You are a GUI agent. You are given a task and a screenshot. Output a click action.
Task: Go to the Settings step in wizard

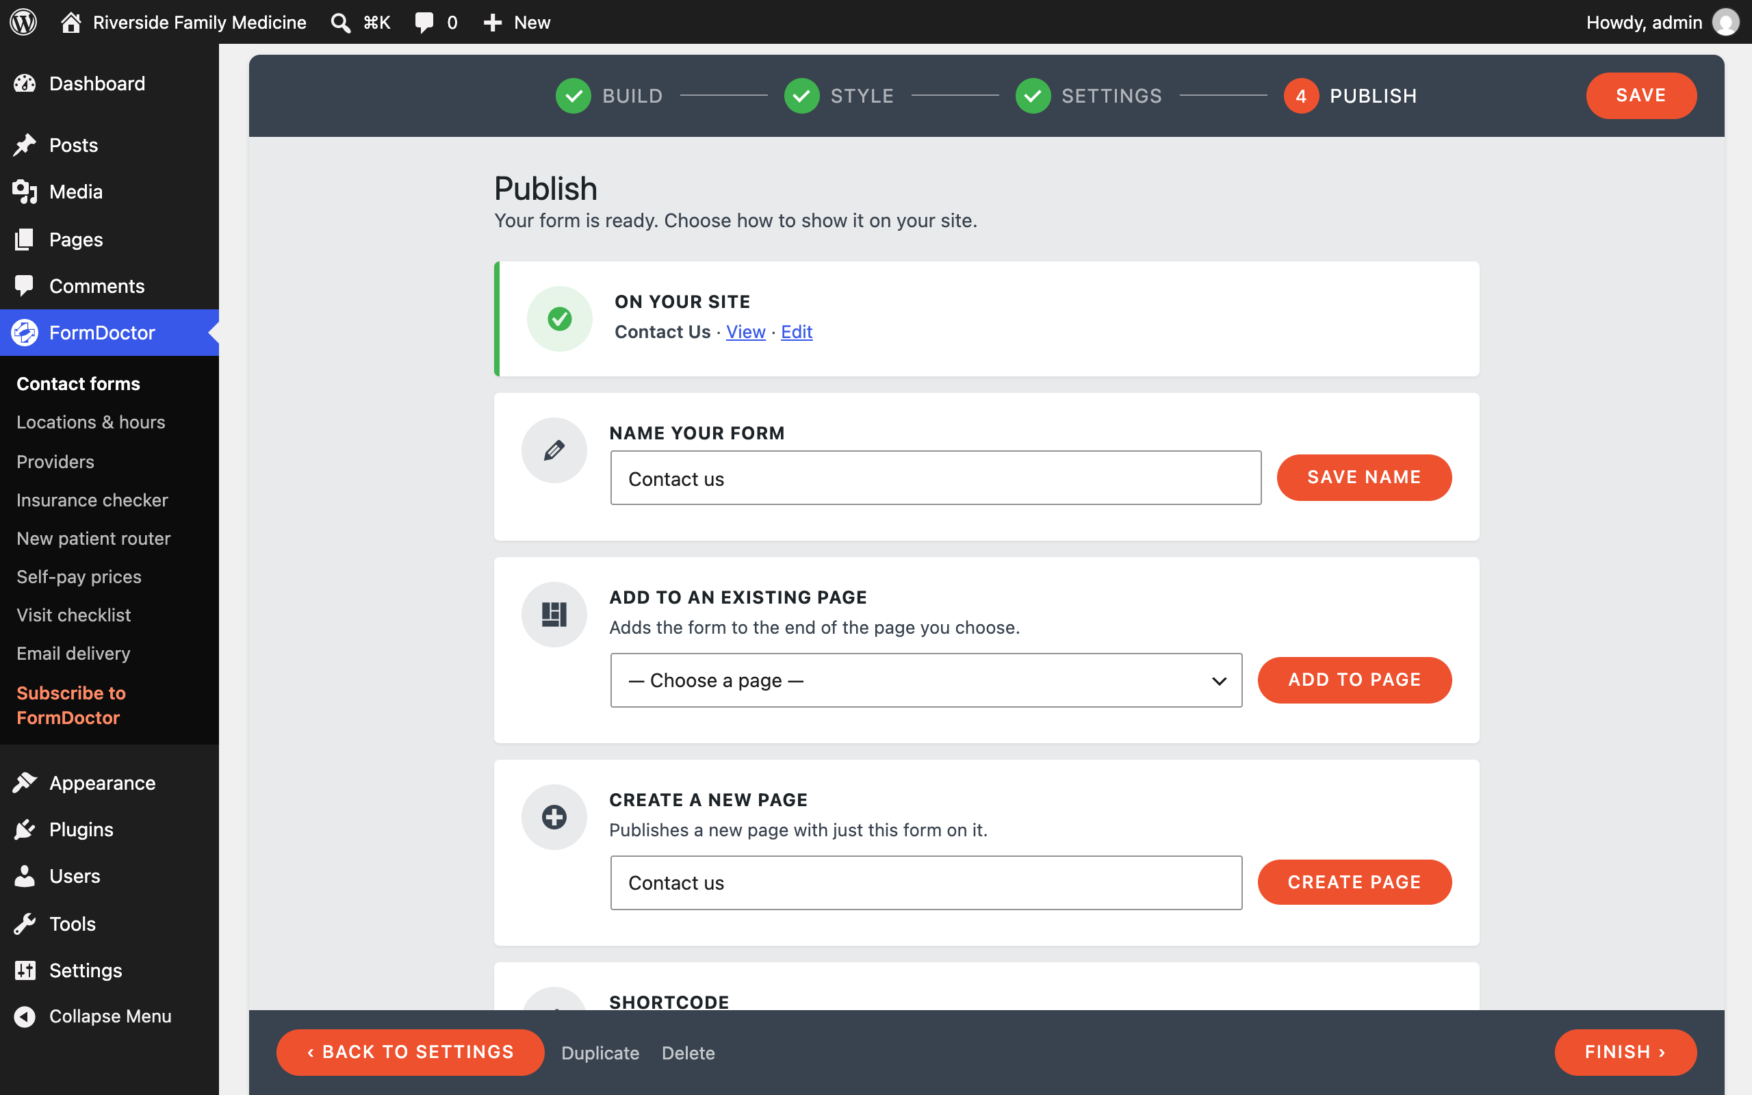click(x=1088, y=96)
